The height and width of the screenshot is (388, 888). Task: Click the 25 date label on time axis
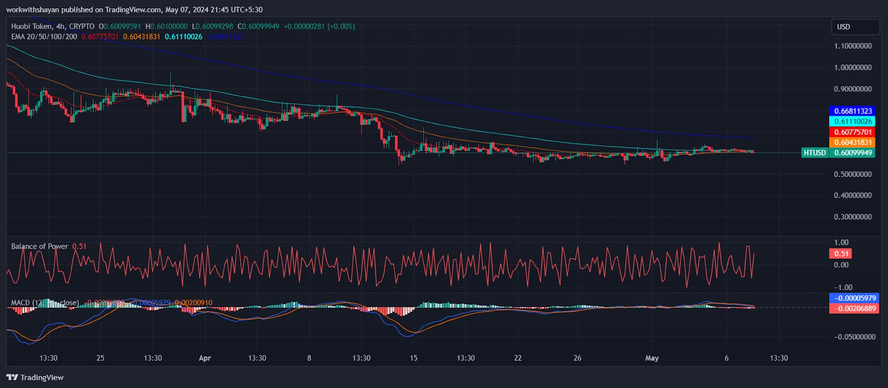[100, 358]
